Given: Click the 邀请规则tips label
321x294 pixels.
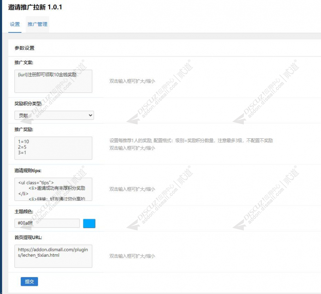Looking at the screenshot, I should pos(28,171).
